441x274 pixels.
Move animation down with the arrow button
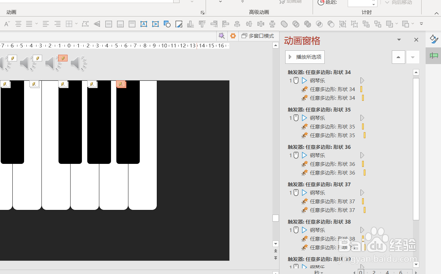413,57
